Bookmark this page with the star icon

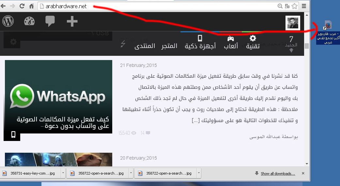(294, 6)
